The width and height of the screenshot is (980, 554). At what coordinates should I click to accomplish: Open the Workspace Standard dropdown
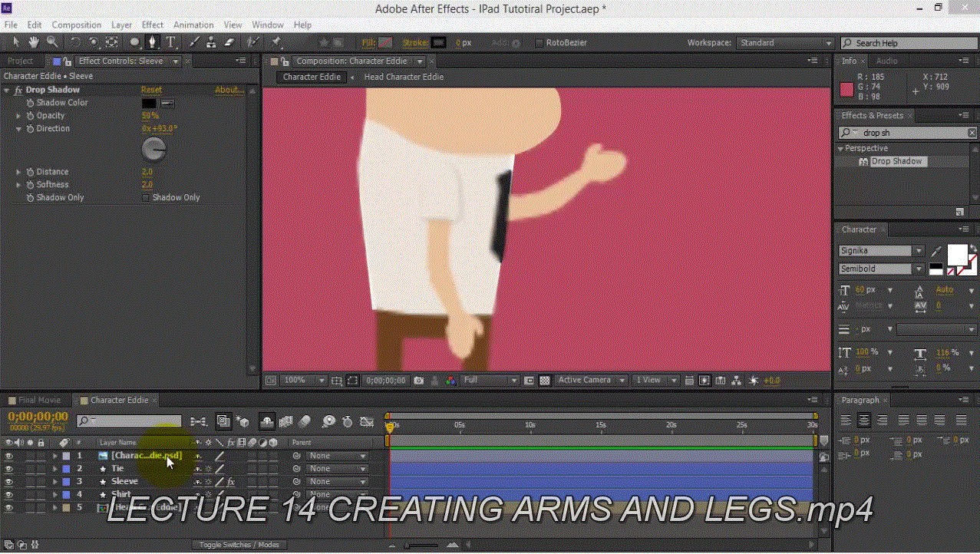pyautogui.click(x=784, y=43)
